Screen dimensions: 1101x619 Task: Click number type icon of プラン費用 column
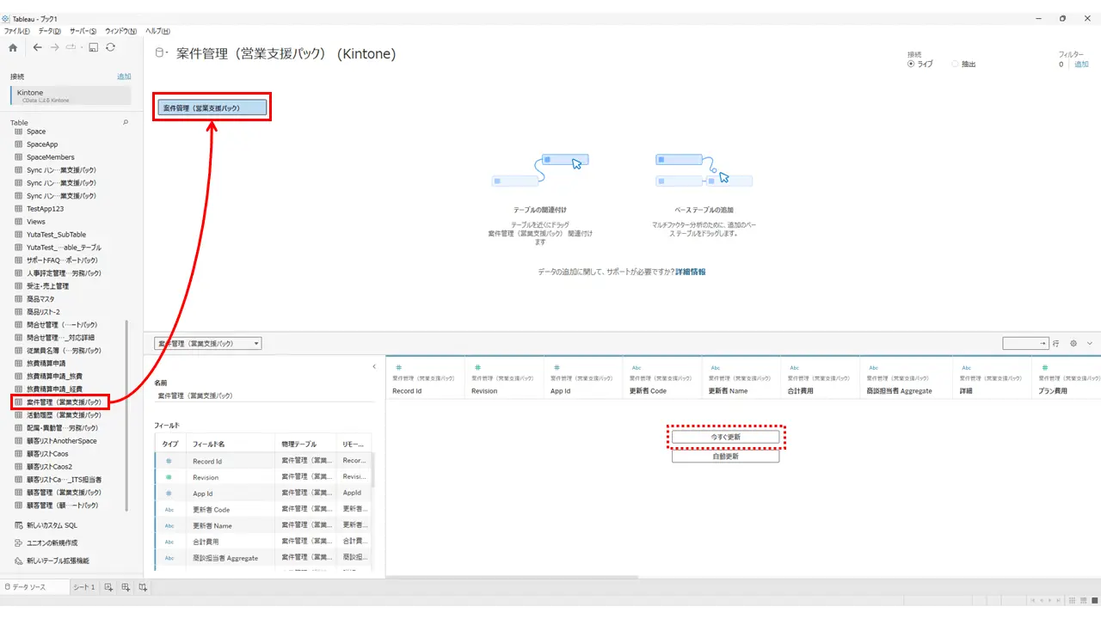[x=1045, y=367]
